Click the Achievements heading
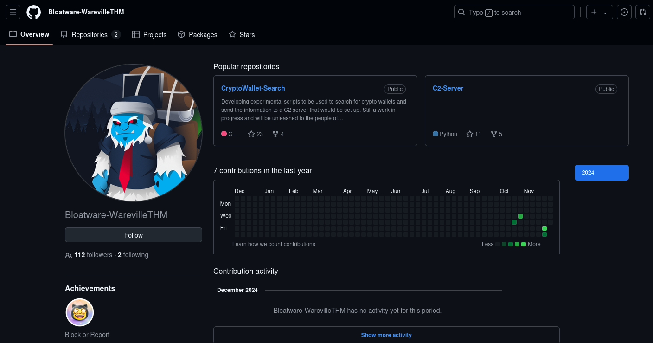 [90, 288]
